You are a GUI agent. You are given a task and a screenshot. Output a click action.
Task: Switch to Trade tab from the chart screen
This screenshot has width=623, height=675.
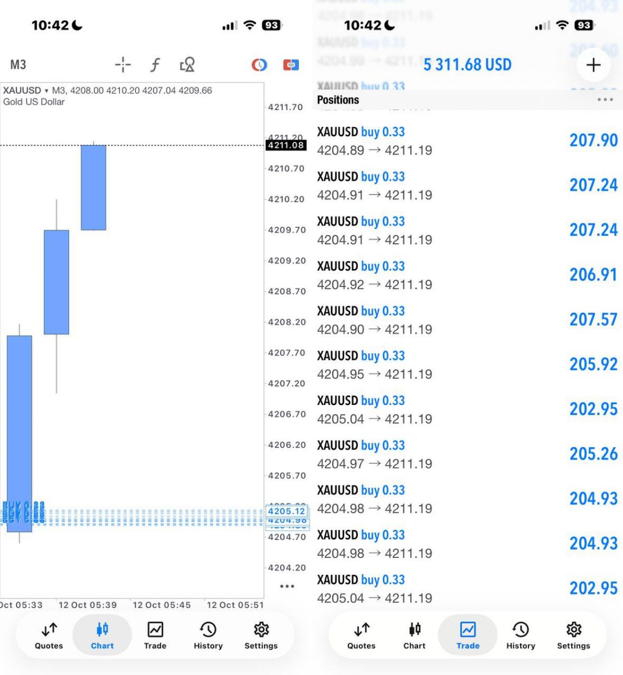tap(155, 636)
